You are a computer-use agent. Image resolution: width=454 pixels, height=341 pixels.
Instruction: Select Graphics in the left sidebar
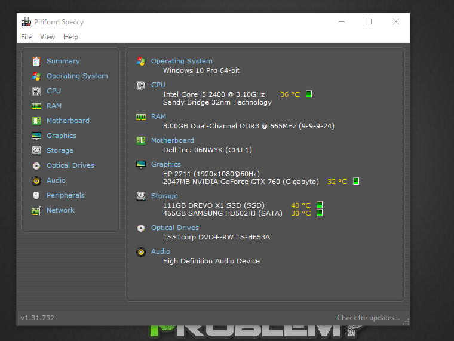click(62, 136)
